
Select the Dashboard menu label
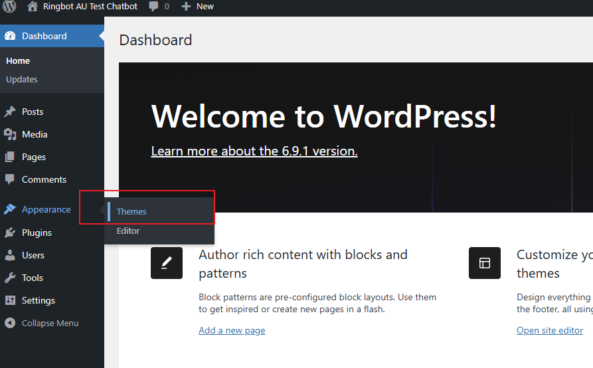44,36
